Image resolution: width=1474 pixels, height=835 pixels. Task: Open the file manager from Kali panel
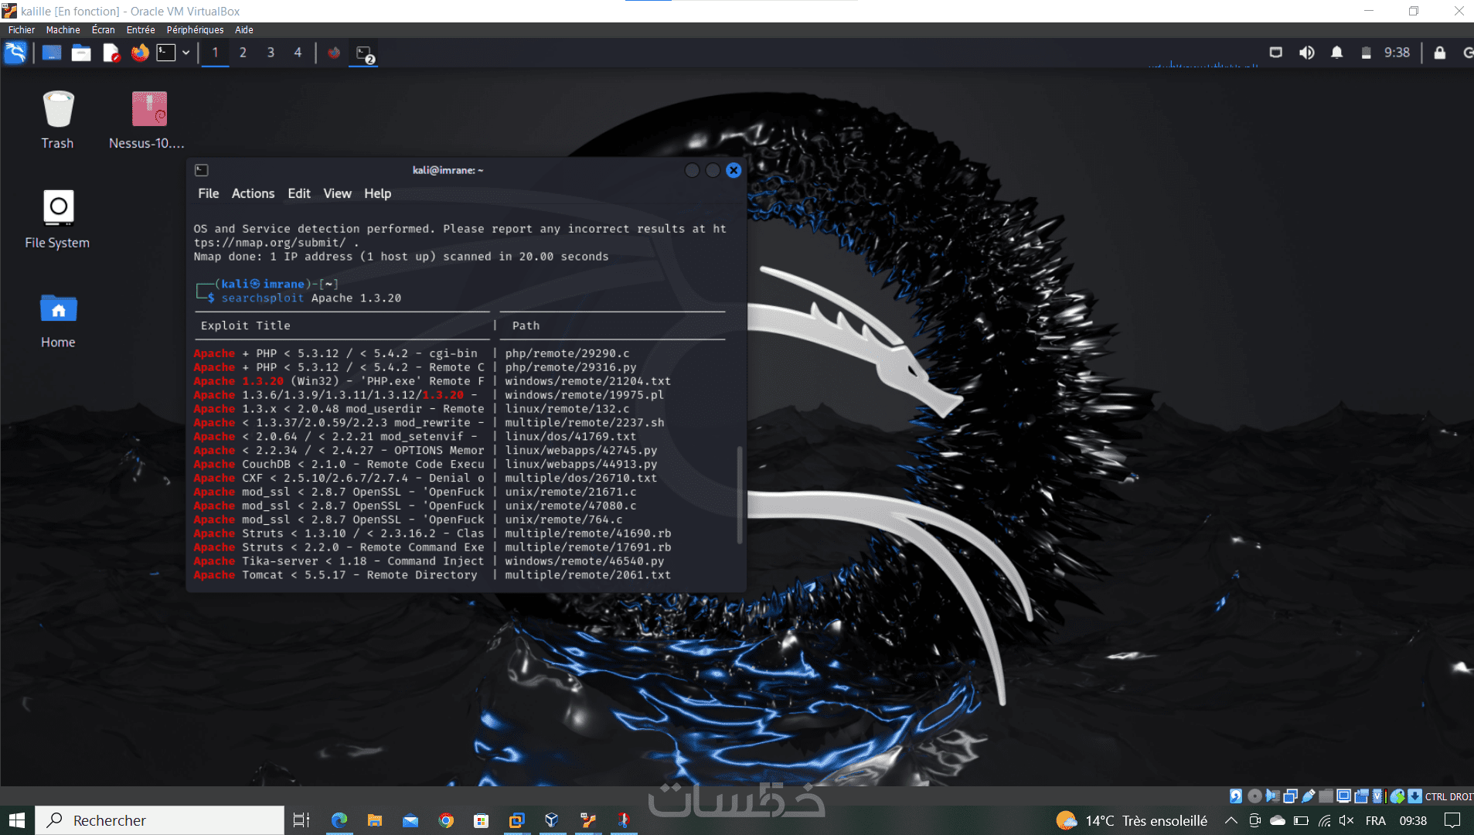click(x=81, y=53)
